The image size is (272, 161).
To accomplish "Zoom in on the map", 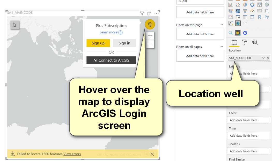I will click(x=150, y=36).
